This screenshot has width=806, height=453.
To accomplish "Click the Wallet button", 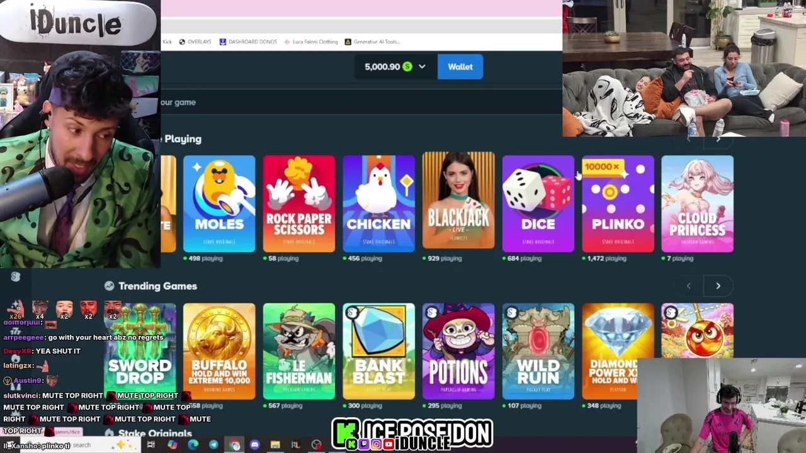I will coord(460,67).
